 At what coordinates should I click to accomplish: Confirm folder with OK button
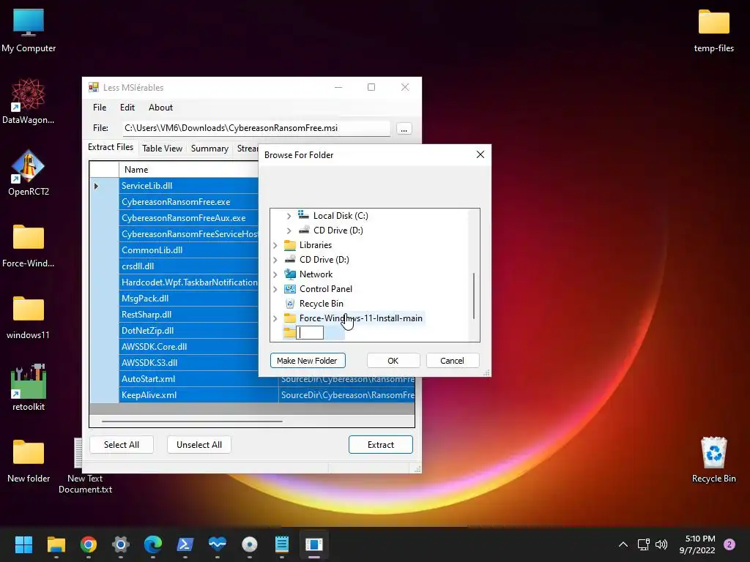(x=393, y=361)
